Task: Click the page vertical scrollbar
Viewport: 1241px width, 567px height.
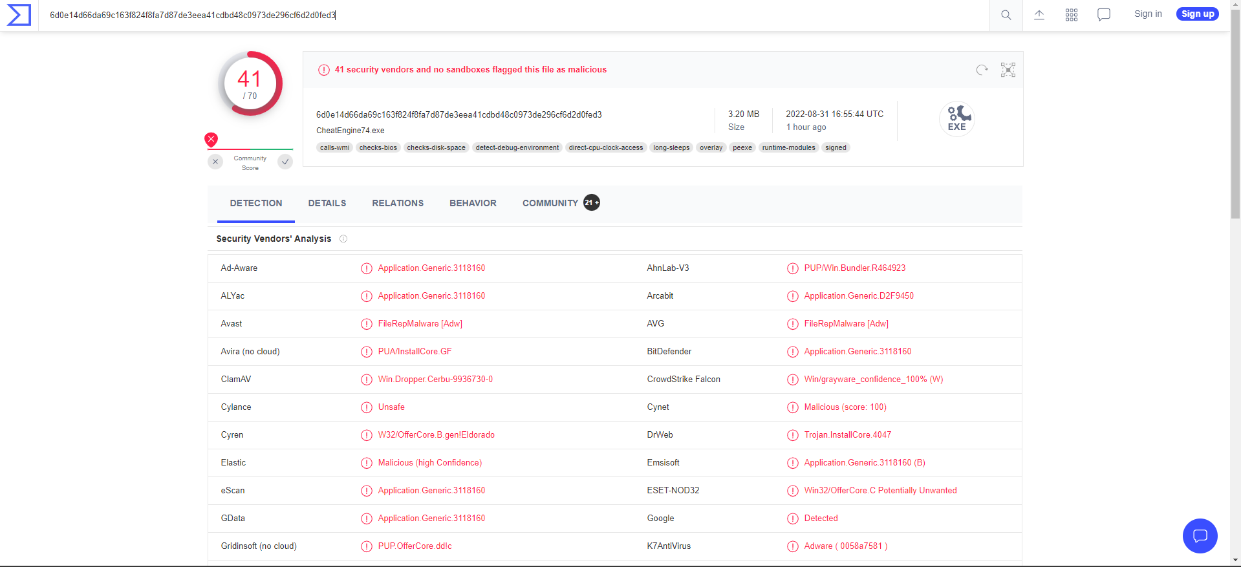Action: tap(1235, 114)
